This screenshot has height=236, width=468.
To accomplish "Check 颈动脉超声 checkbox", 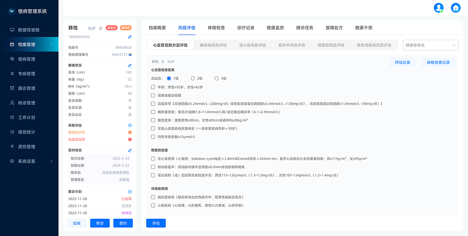I will tap(153, 167).
